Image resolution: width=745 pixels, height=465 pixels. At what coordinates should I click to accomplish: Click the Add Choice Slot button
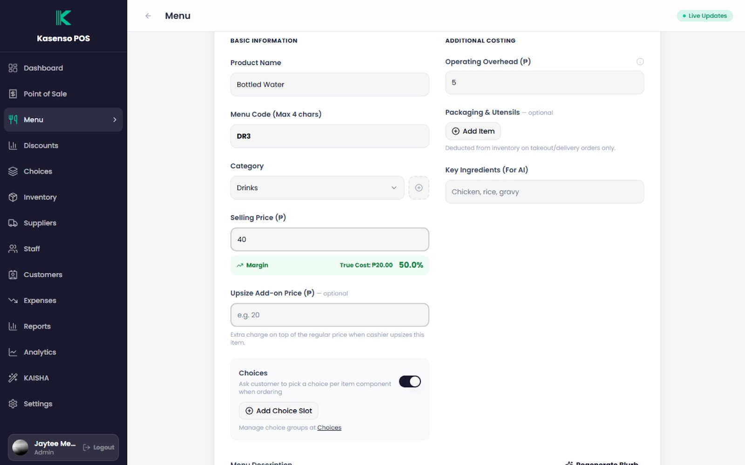coord(278,411)
